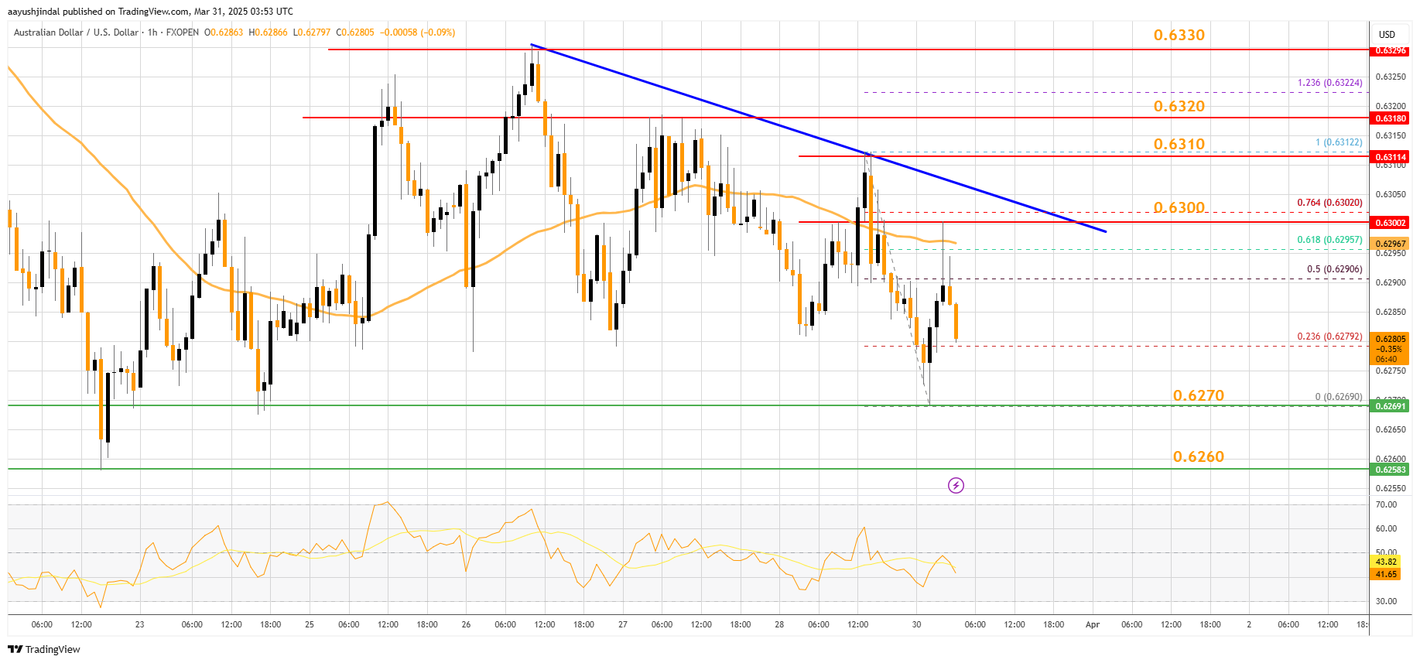Click the red 0.63114 price axis label

click(x=1390, y=157)
